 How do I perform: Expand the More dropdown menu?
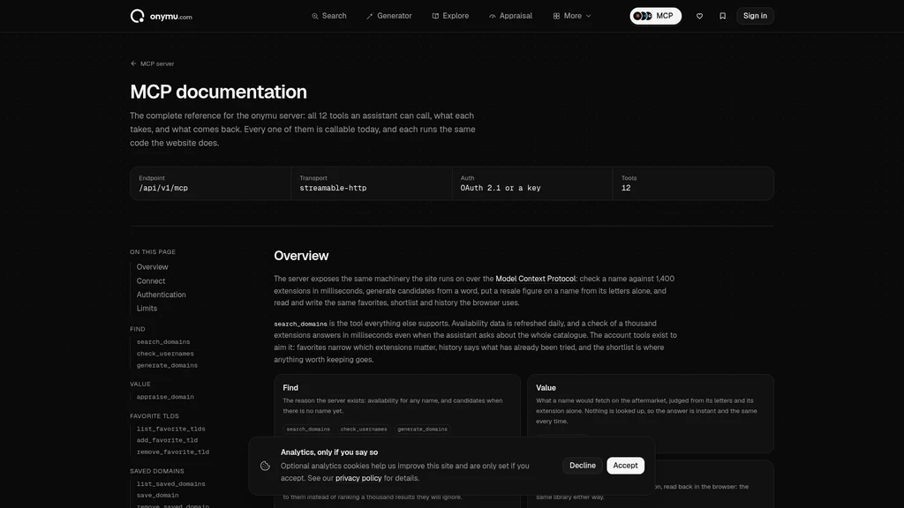[572, 16]
